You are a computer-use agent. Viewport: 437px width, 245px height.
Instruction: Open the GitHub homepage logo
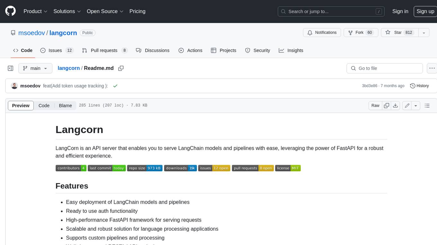click(10, 11)
